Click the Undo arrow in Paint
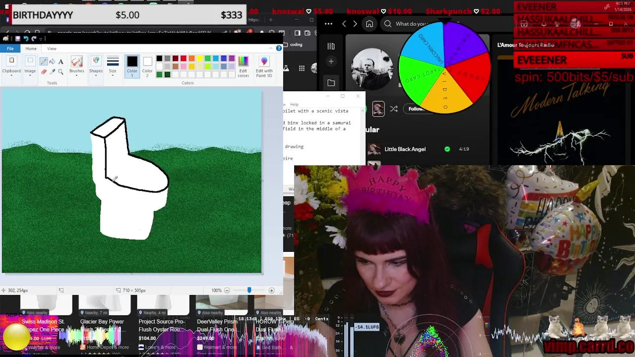 [26, 38]
